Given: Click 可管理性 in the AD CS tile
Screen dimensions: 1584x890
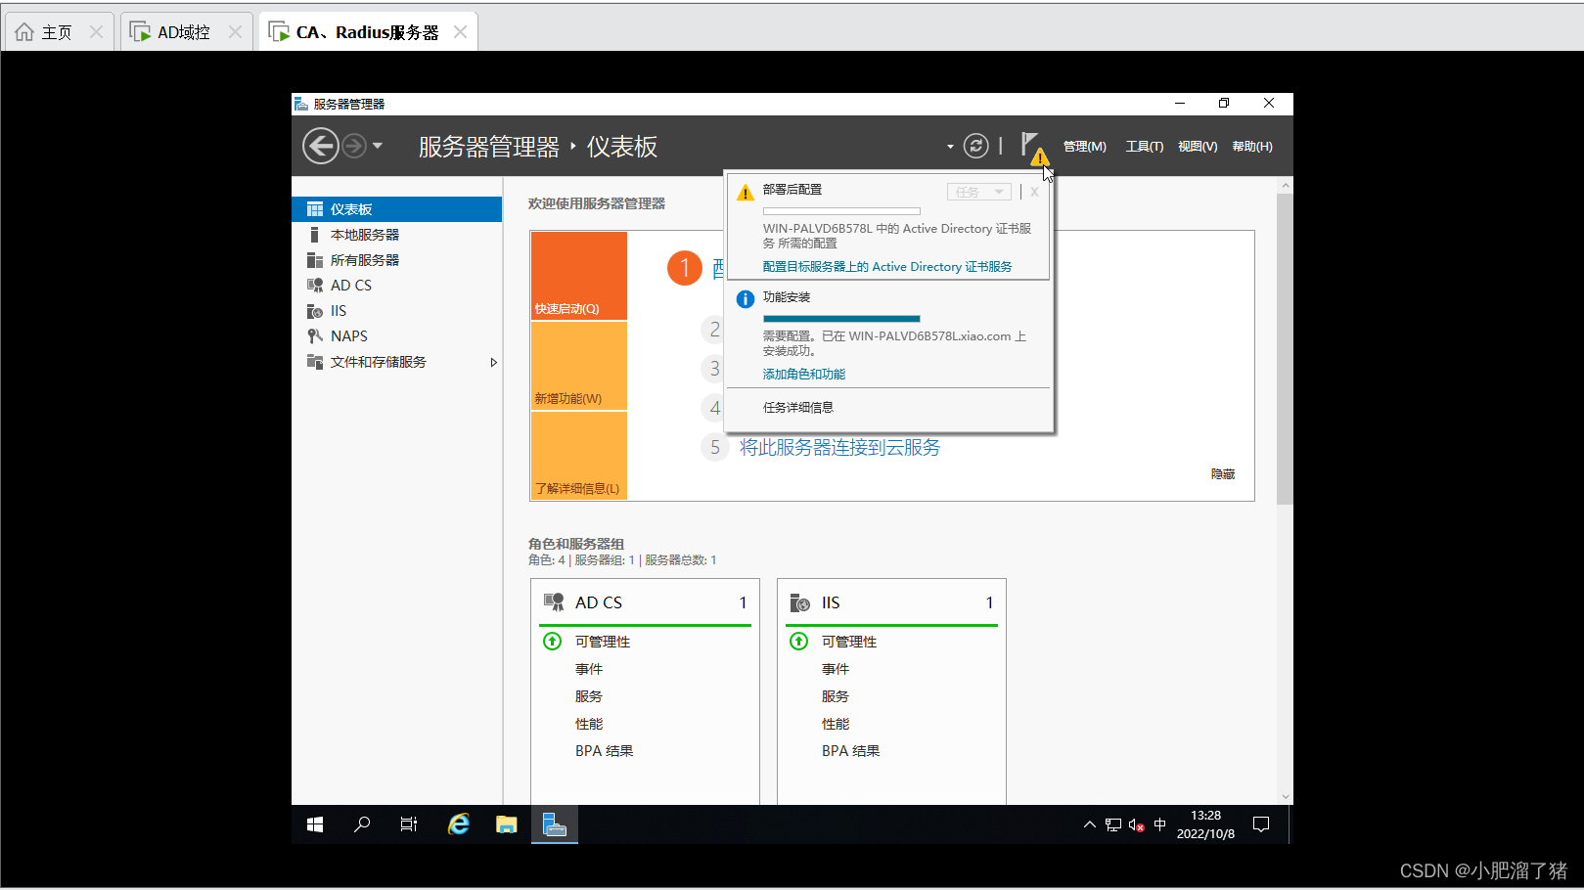Looking at the screenshot, I should (603, 642).
